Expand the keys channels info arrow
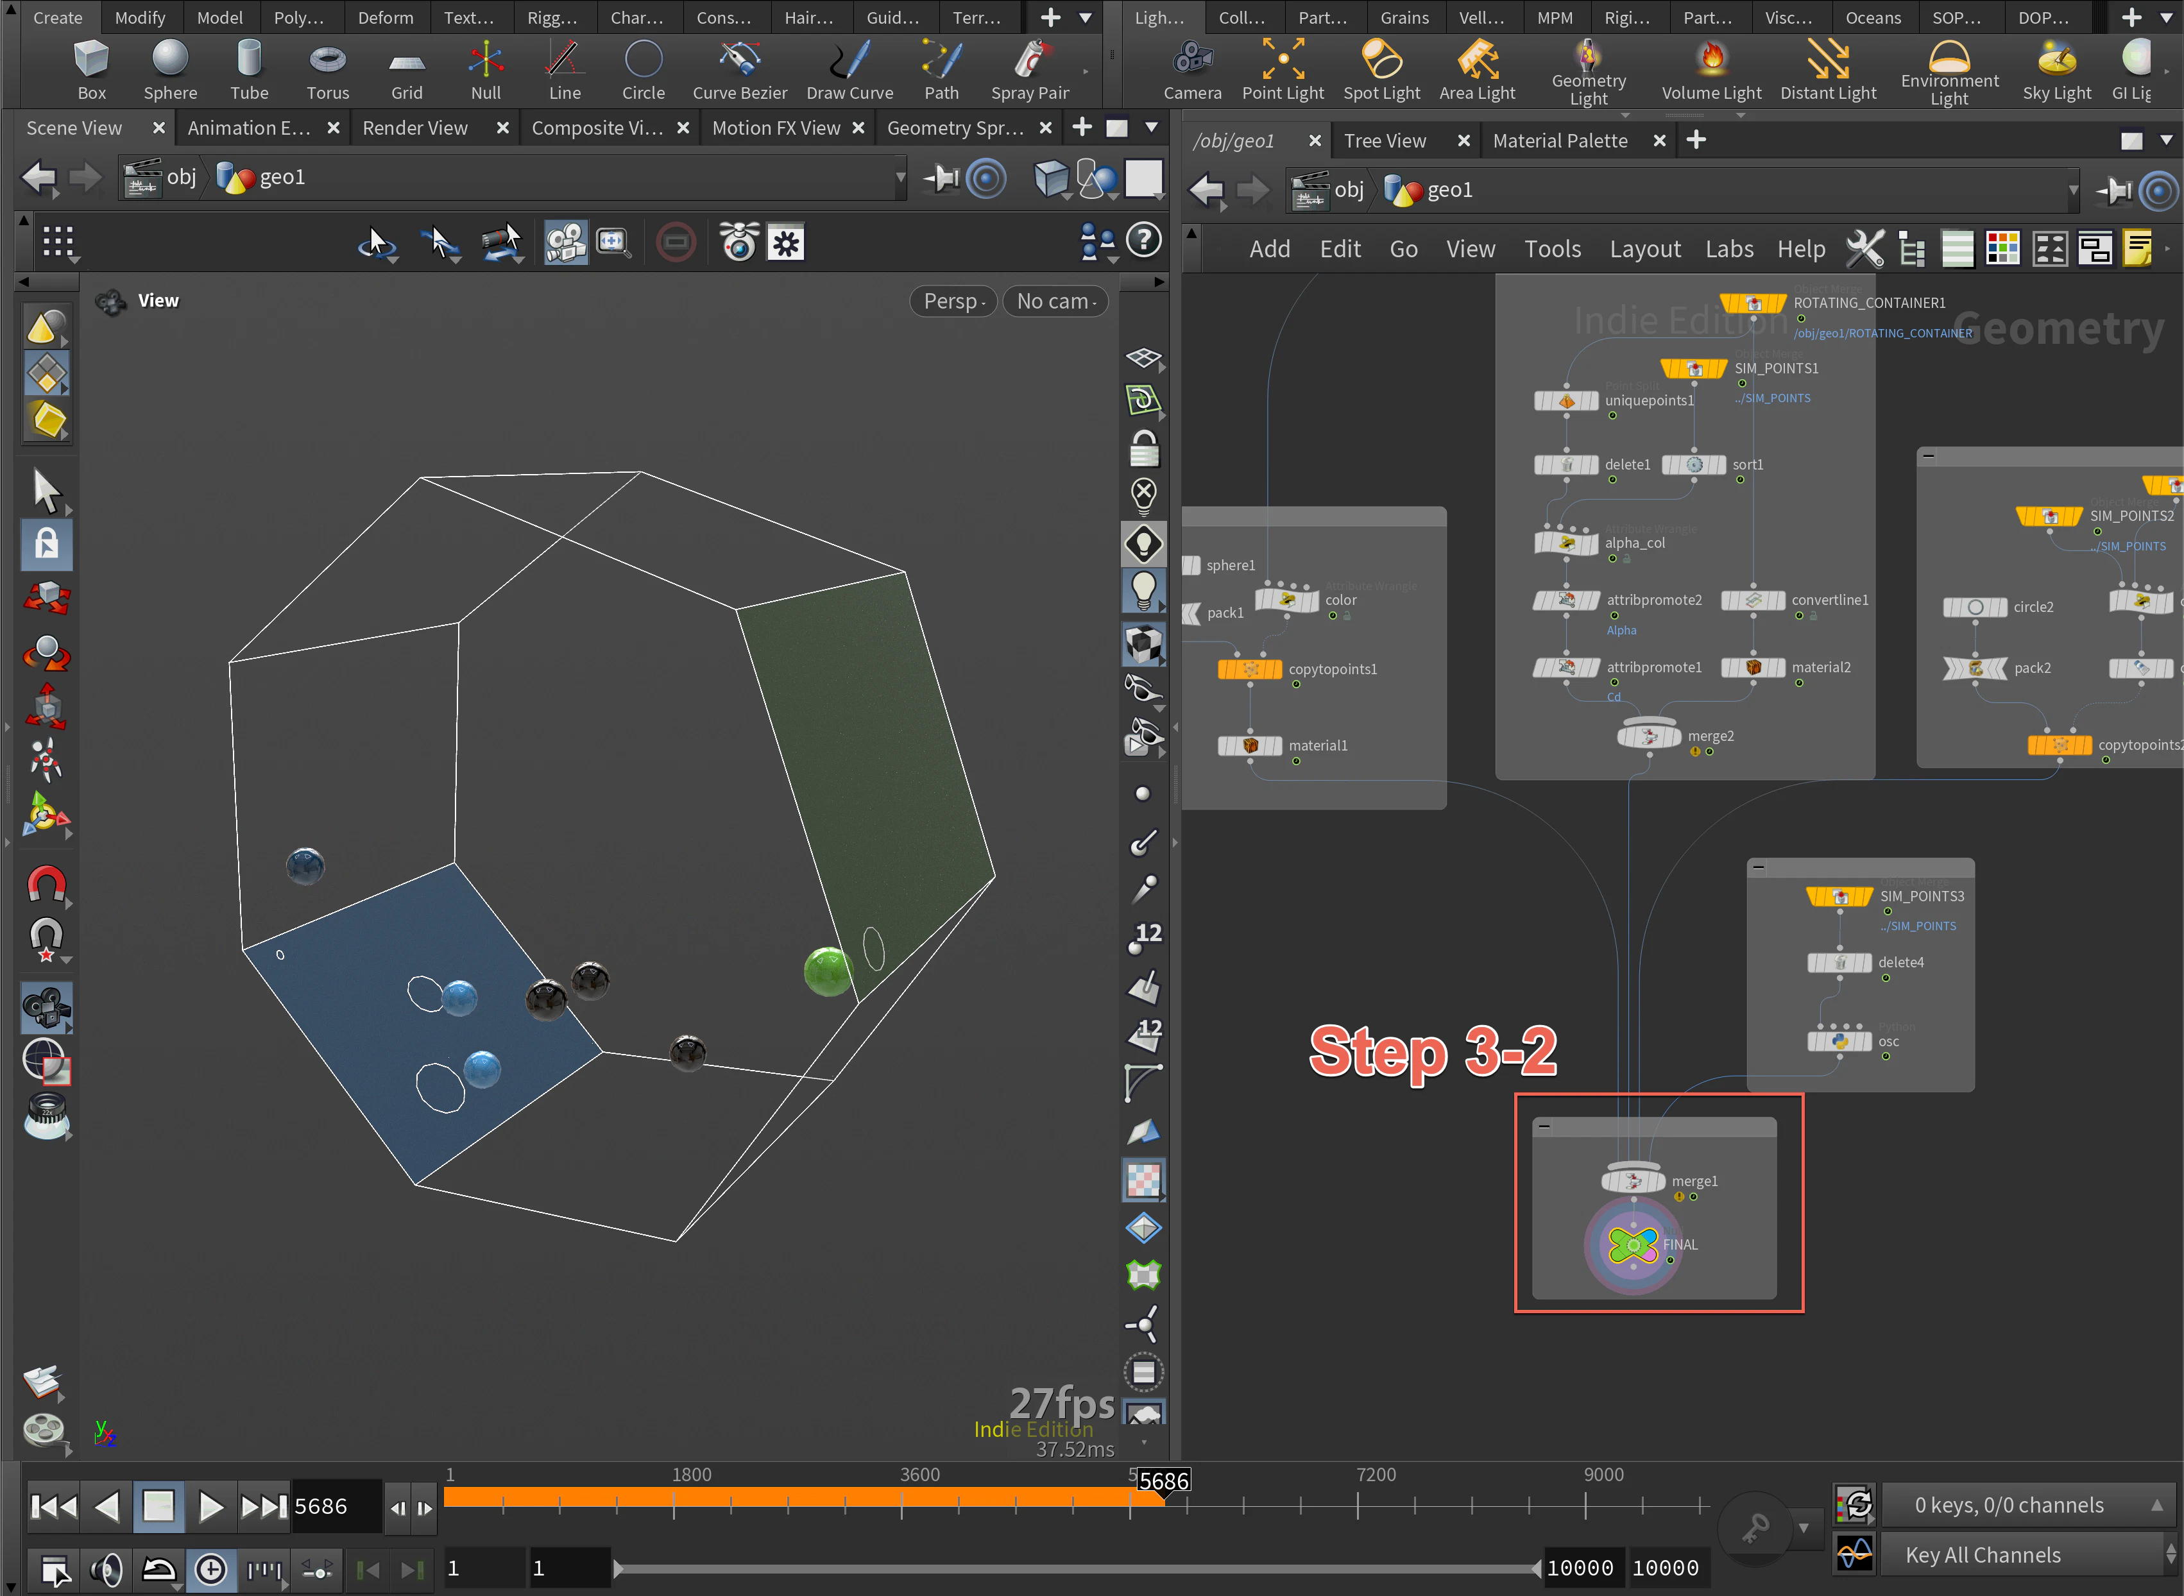 (x=2157, y=1505)
